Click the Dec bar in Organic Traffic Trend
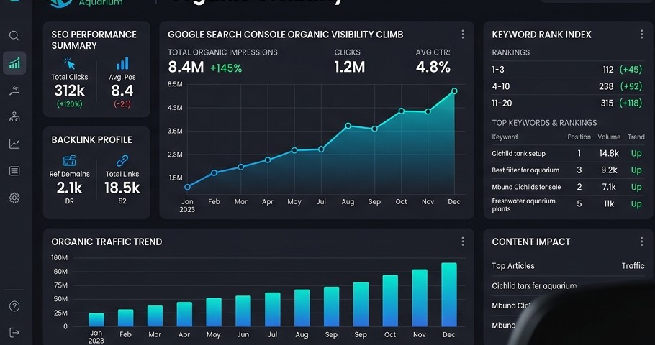Screen dimensions: 655x345 [x=449, y=295]
